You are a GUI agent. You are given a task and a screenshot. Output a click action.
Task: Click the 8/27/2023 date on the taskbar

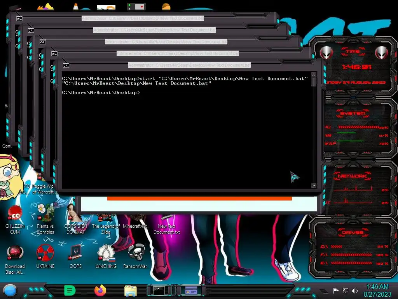(x=377, y=295)
